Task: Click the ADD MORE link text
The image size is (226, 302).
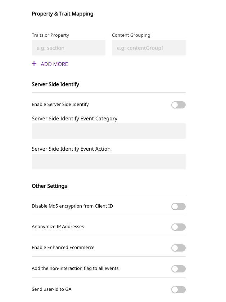Action: click(54, 64)
